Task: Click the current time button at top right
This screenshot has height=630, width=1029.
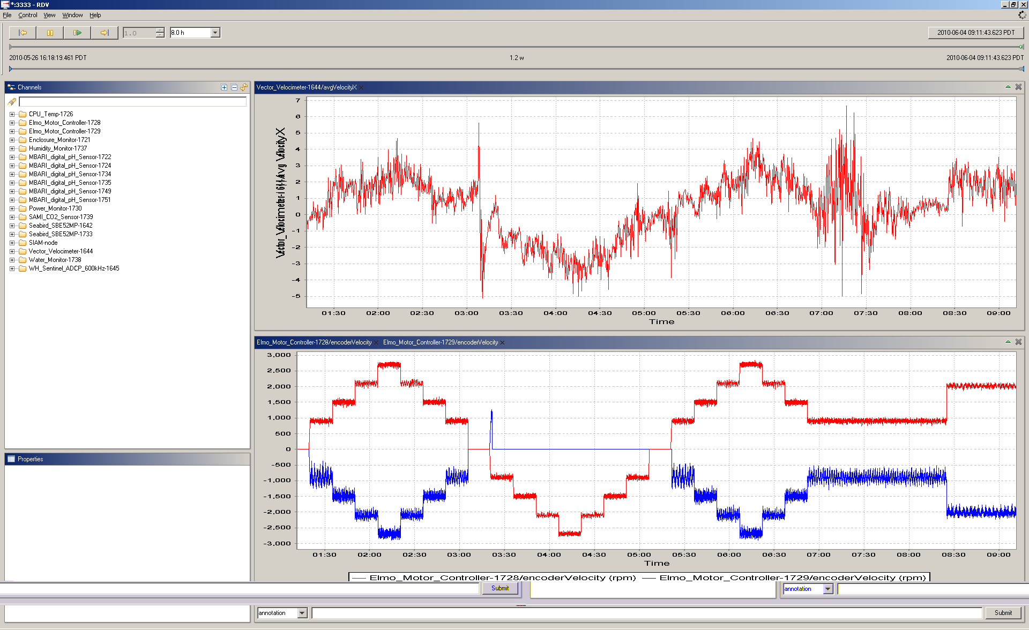Action: point(975,33)
